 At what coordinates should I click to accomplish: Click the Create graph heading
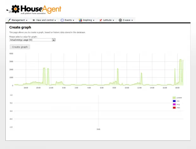[x=20, y=27]
